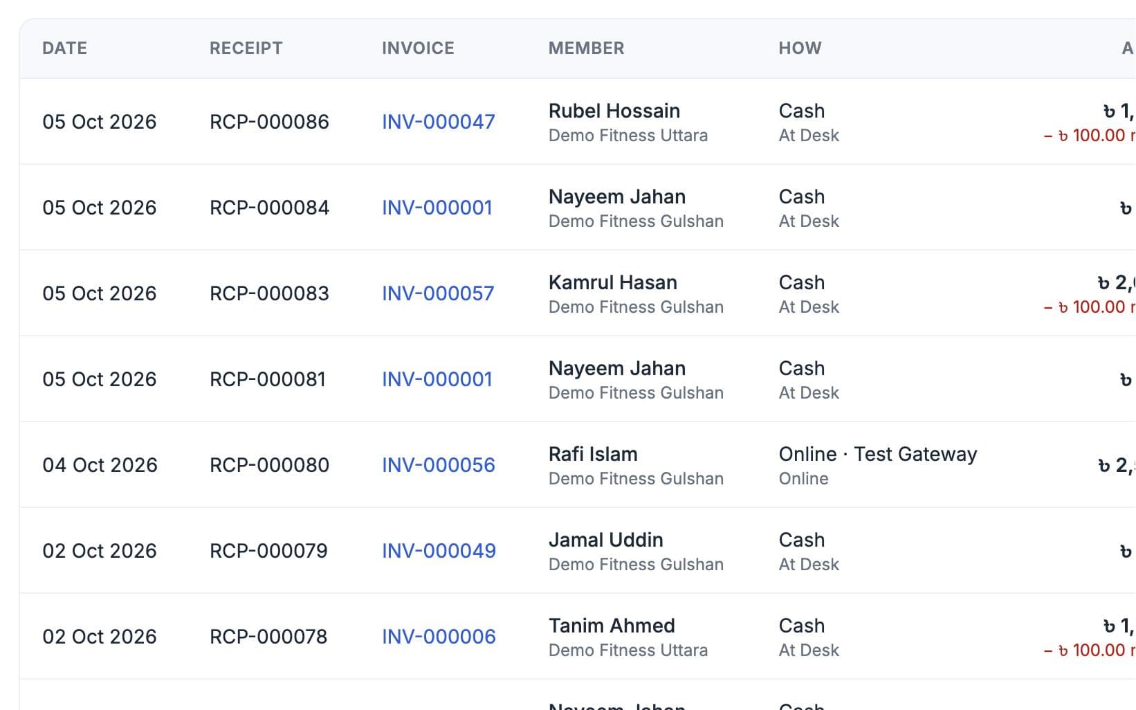Click the 04 Oct 2026 date cell
This screenshot has height=710, width=1136.
[100, 465]
